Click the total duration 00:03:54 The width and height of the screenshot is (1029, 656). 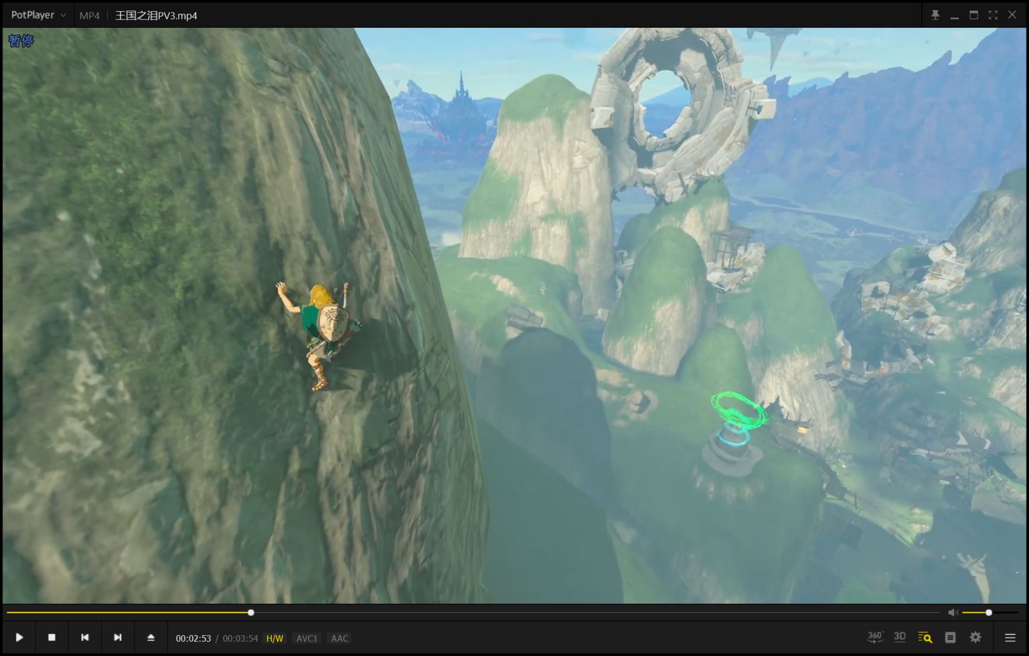click(x=240, y=638)
